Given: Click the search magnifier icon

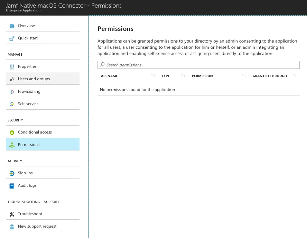Looking at the screenshot, I should [102, 65].
